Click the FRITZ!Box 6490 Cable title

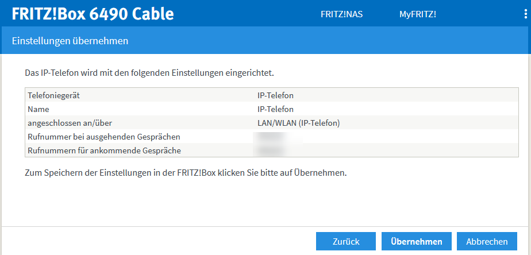click(x=93, y=14)
